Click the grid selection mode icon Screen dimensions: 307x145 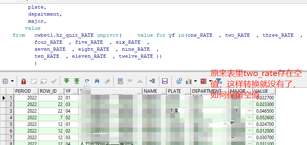5,81
